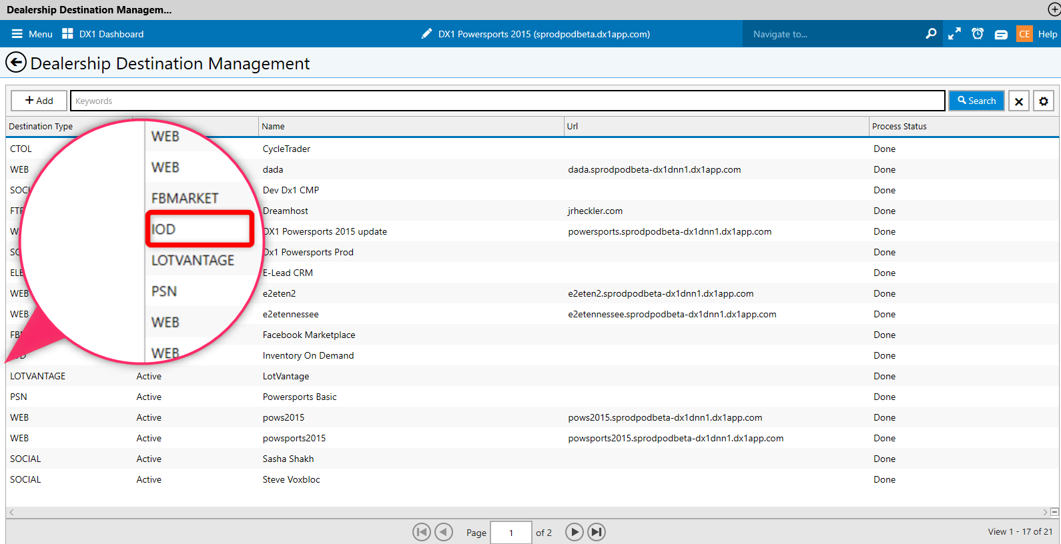Click the Keywords search box
Viewport: 1061px width, 544px height.
point(508,101)
